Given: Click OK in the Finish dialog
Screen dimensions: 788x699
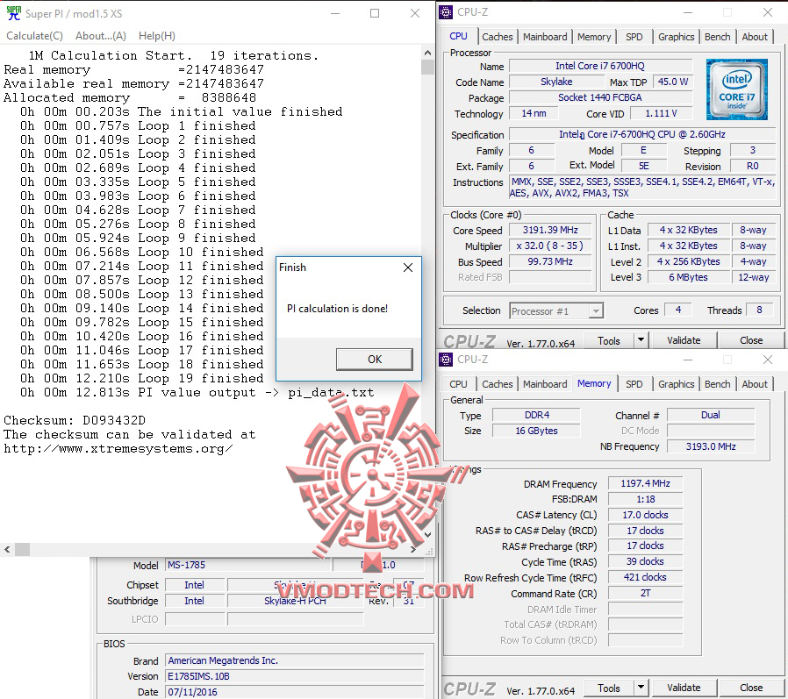Looking at the screenshot, I should pyautogui.click(x=375, y=359).
